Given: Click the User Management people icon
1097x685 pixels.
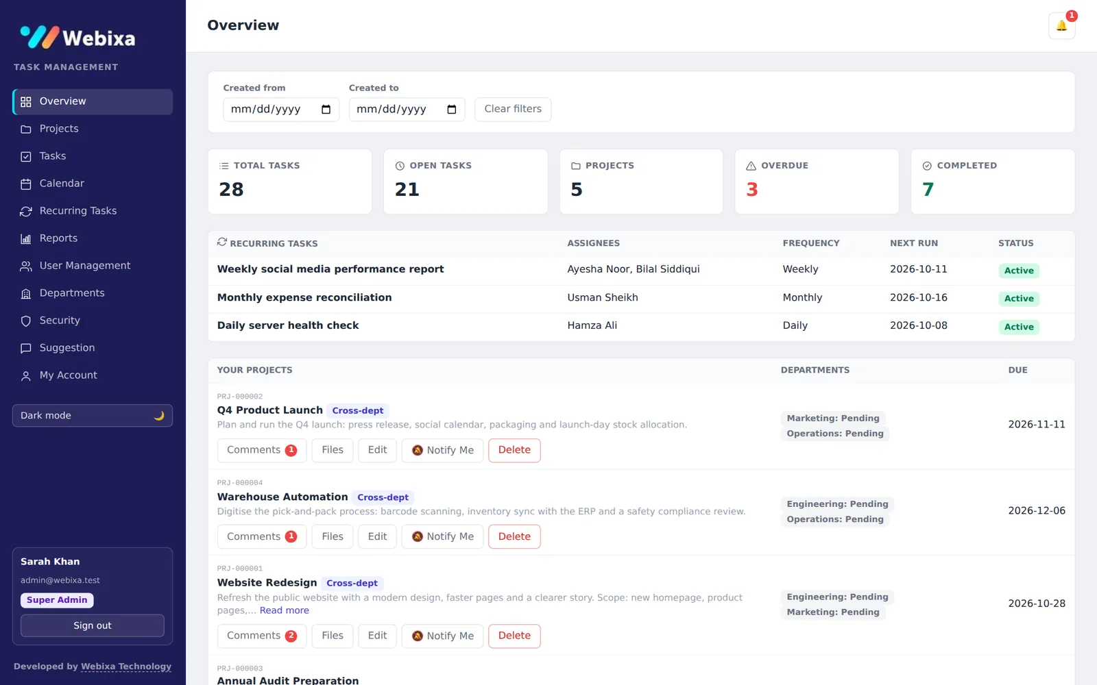Looking at the screenshot, I should 26,266.
